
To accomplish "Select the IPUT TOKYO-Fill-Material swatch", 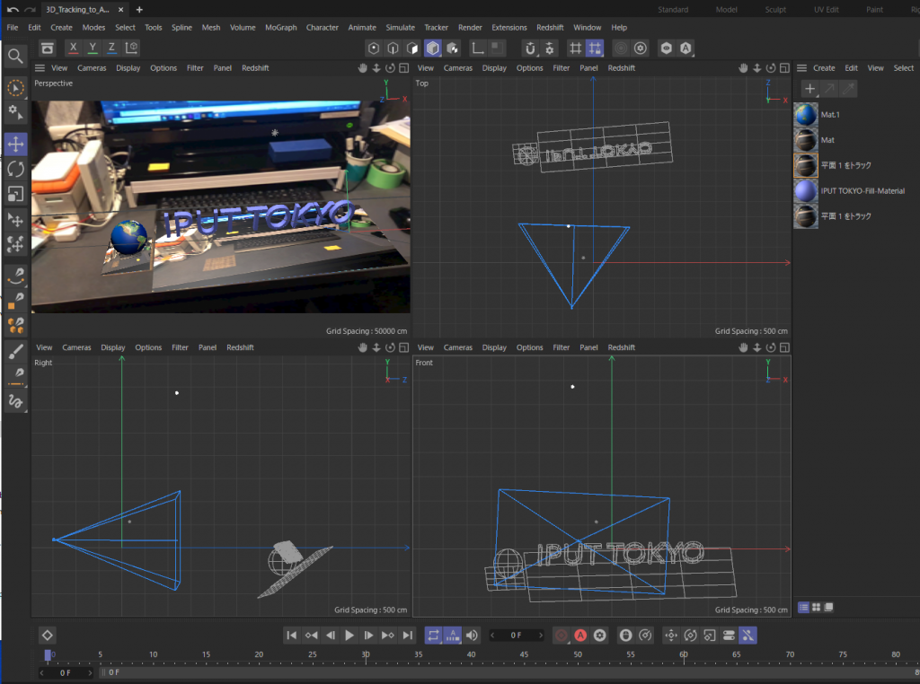I will click(x=806, y=191).
